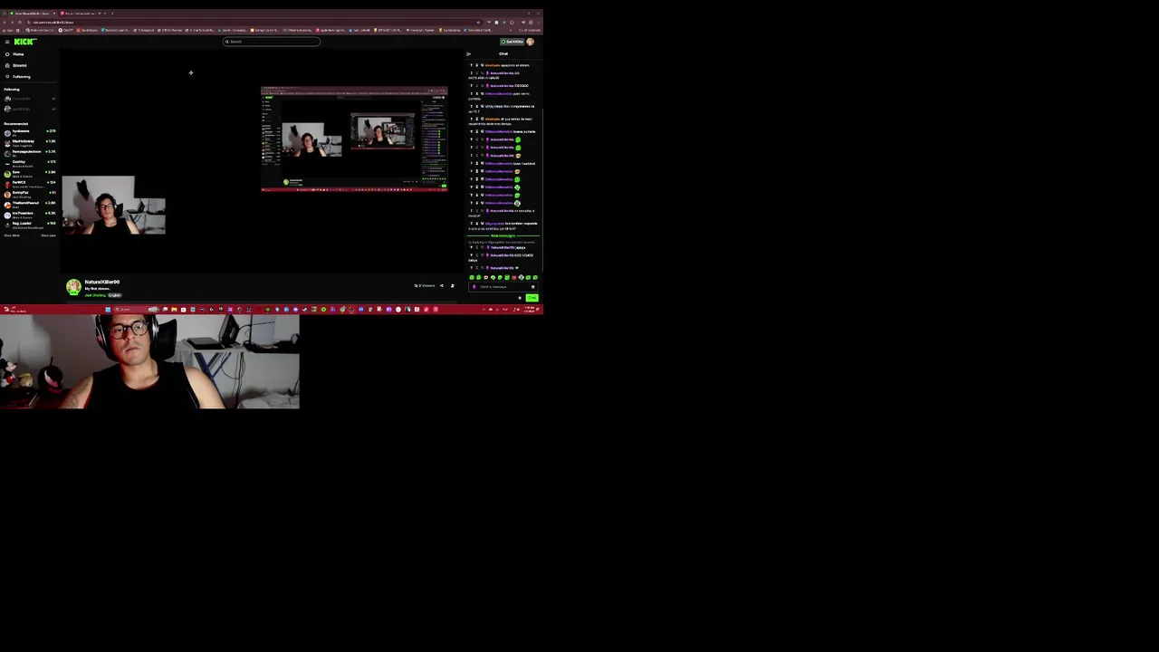Click the English language tag

[114, 295]
